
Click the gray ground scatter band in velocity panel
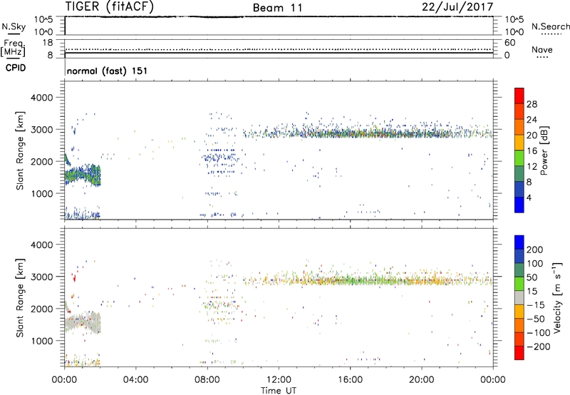pos(82,322)
